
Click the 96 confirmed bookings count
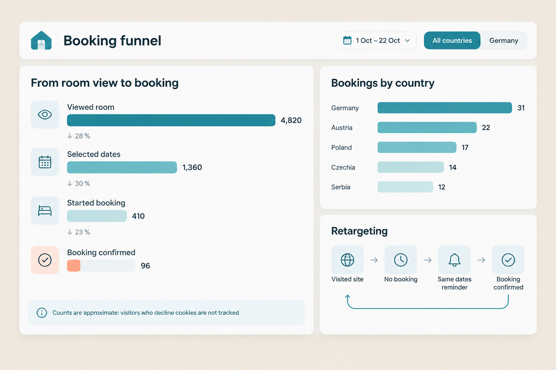click(146, 266)
